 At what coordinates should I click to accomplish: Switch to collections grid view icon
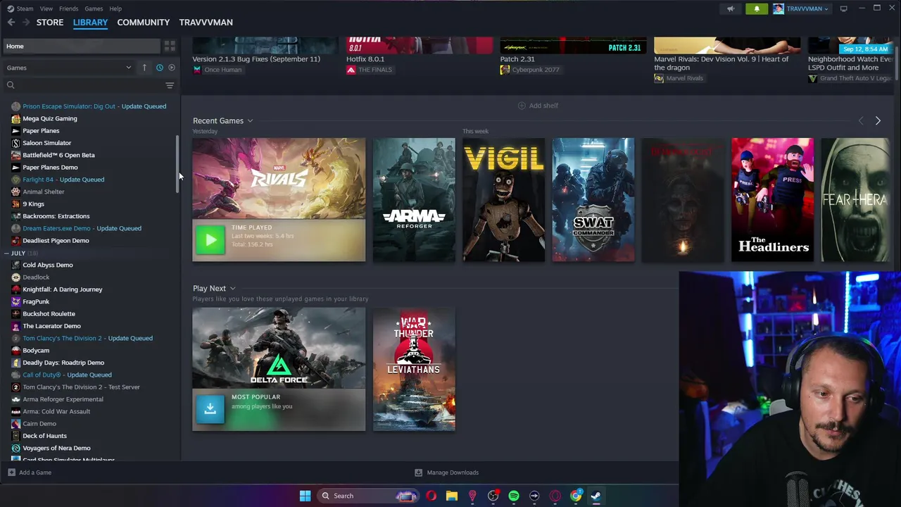[170, 46]
